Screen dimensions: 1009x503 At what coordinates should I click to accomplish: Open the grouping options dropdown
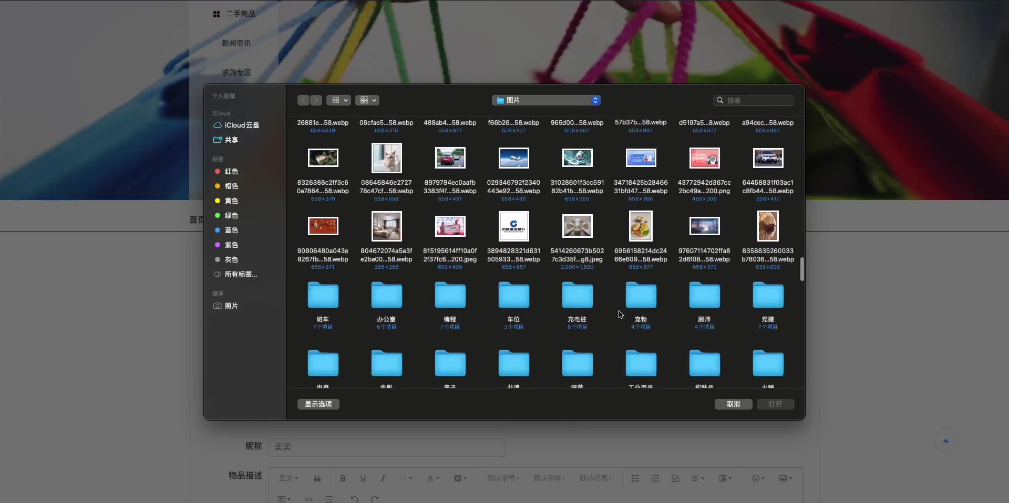(x=367, y=100)
